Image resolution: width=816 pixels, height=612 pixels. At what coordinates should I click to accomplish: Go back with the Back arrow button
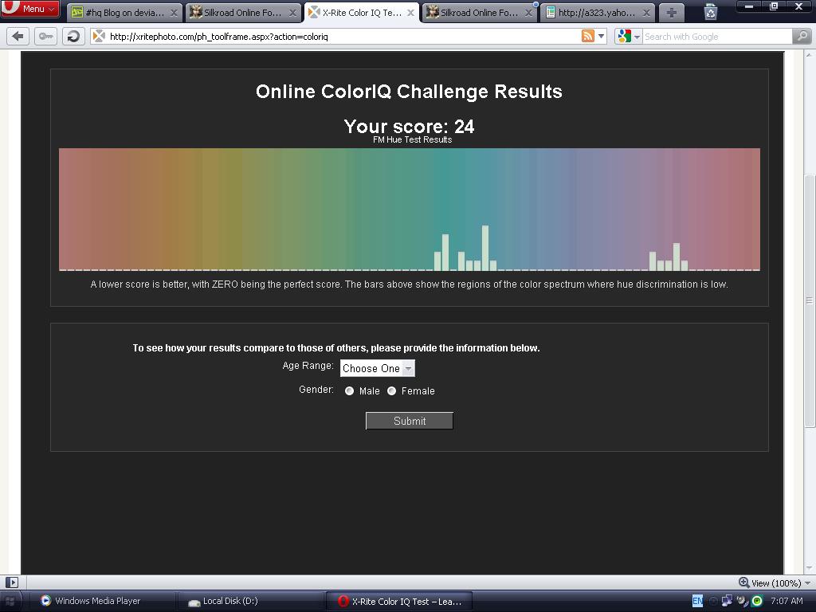pyautogui.click(x=18, y=37)
